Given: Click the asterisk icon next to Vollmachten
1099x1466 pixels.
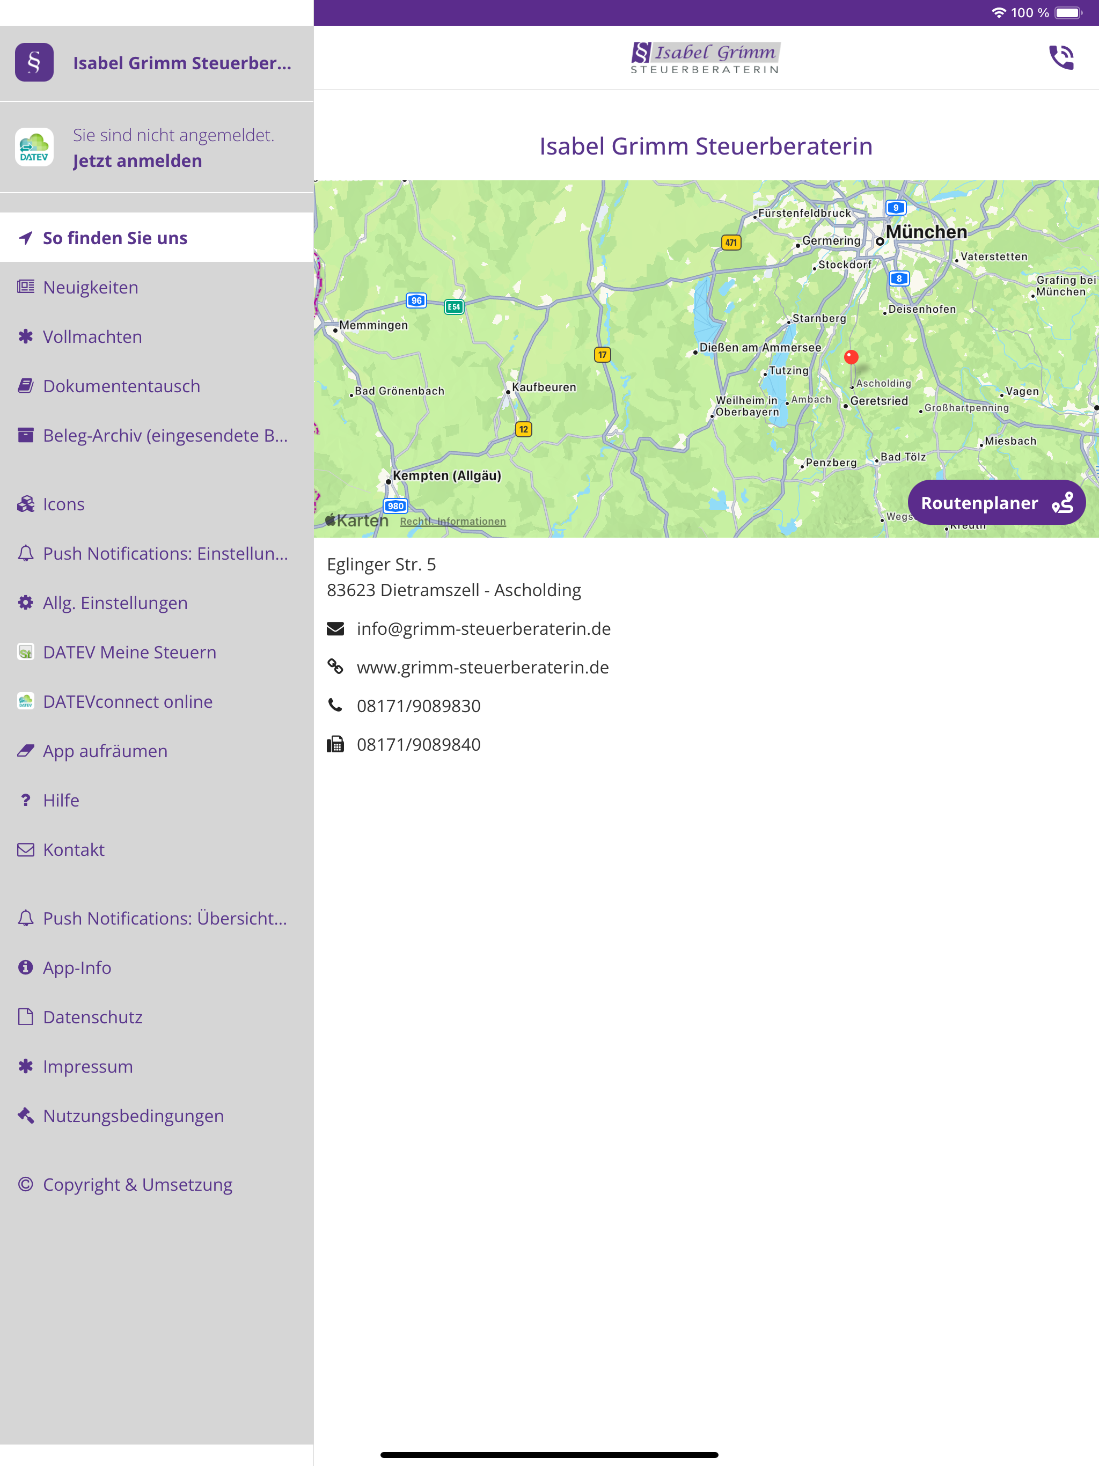Looking at the screenshot, I should [x=26, y=336].
